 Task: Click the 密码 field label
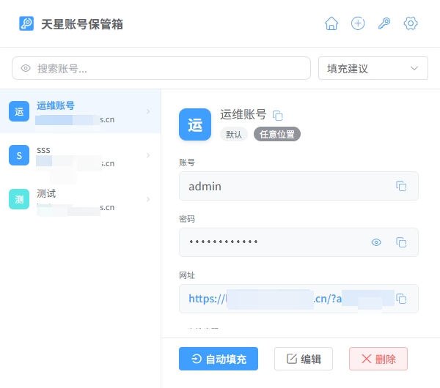187,219
